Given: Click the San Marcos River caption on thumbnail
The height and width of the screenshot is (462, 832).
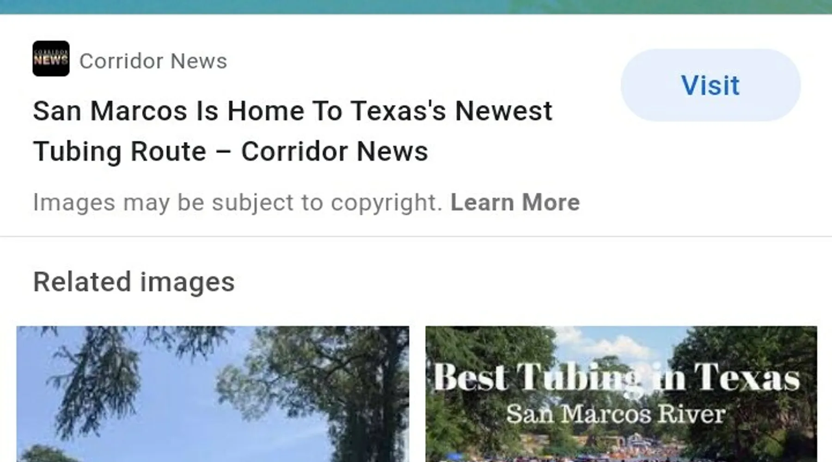Looking at the screenshot, I should [x=616, y=413].
